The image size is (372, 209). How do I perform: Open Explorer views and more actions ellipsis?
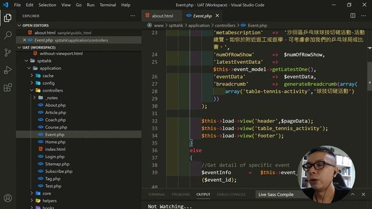[133, 16]
